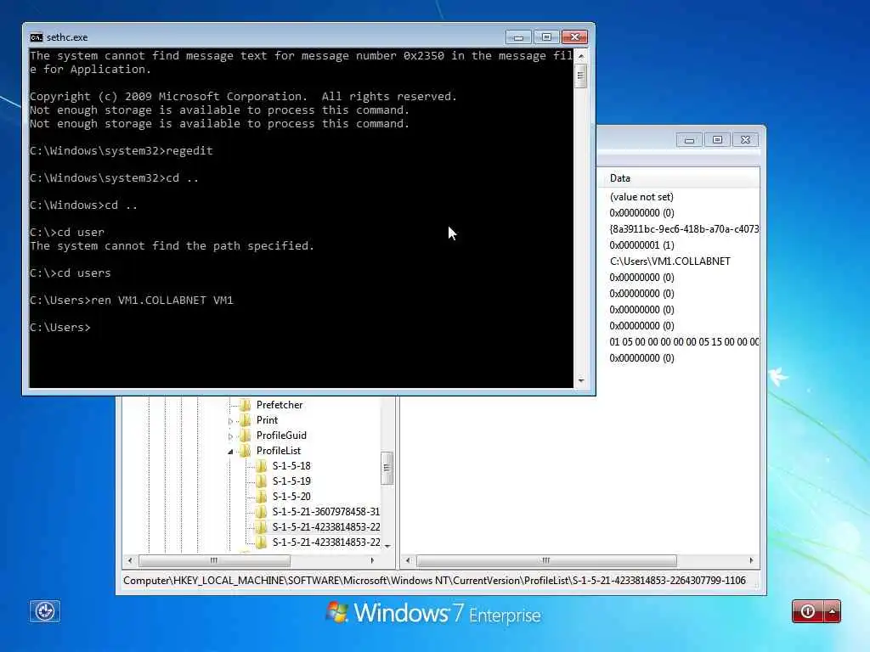Select the 0x00000001 (1) data value
The height and width of the screenshot is (652, 870).
pos(641,245)
